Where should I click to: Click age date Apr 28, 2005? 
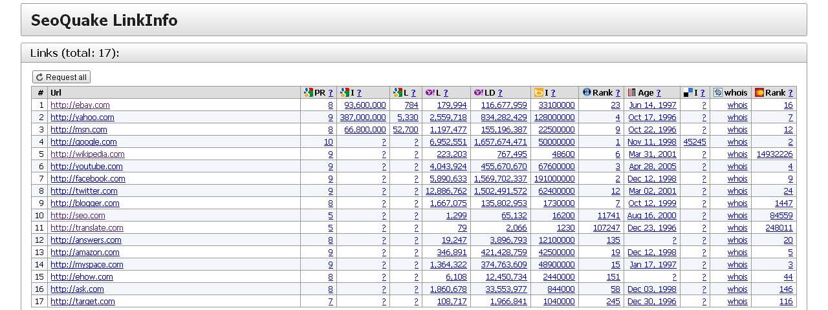tap(653, 167)
